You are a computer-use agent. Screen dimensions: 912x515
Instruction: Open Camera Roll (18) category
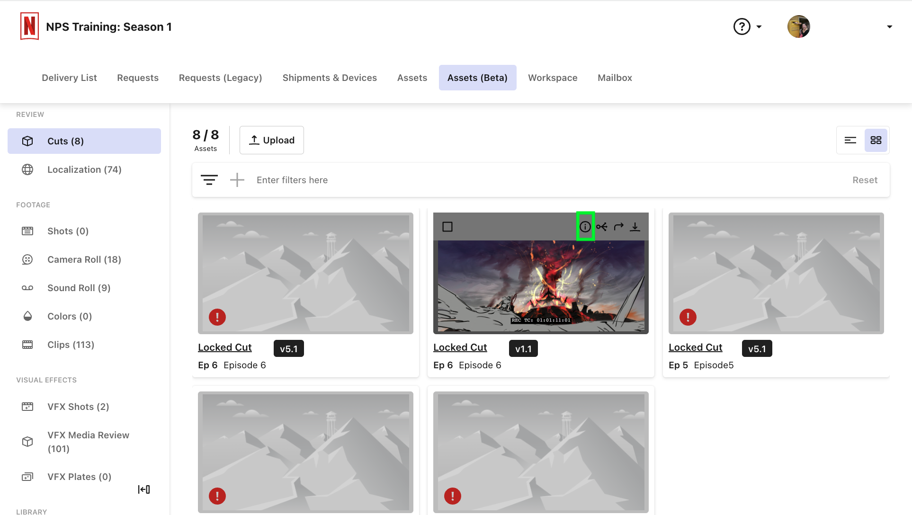pos(84,259)
